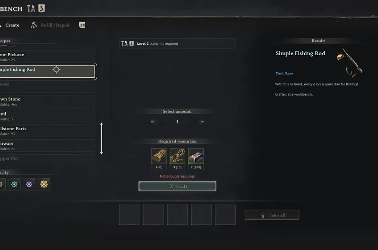Click the level 2 station requirement icon
Screen dimensions: 378x250
pos(128,43)
